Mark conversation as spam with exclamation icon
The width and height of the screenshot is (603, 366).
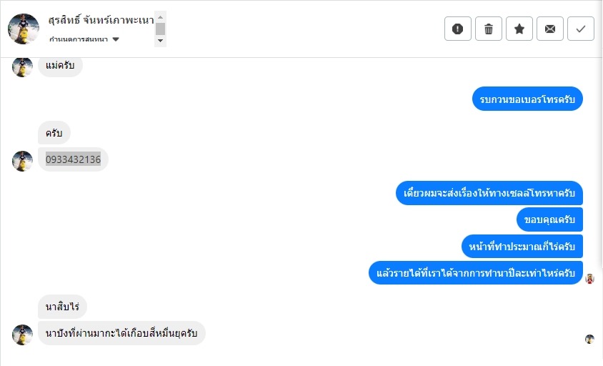[458, 29]
